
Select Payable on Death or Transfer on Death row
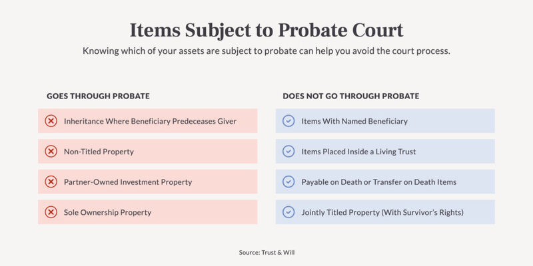click(x=385, y=182)
